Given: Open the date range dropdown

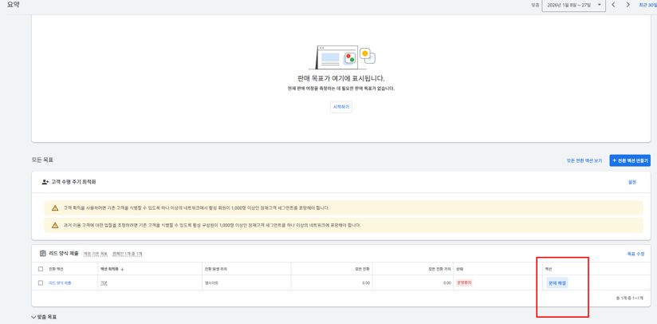Looking at the screenshot, I should pyautogui.click(x=573, y=6).
